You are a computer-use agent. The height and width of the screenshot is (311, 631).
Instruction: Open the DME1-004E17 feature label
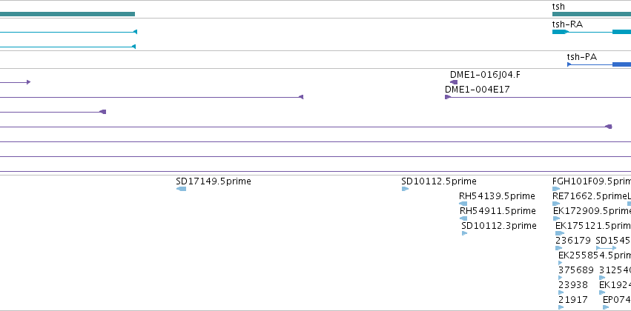[x=477, y=90]
